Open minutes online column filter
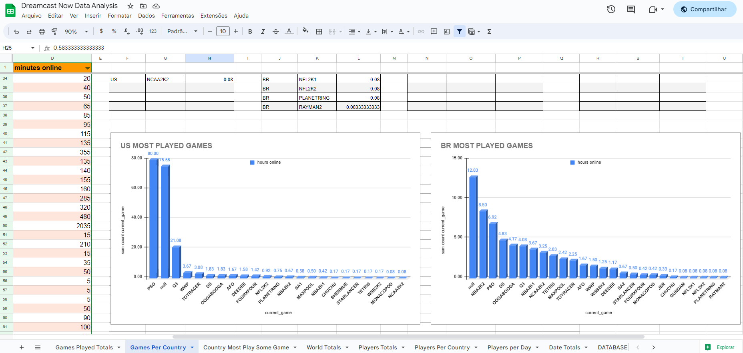Viewport: 743px width, 353px height. pyautogui.click(x=87, y=68)
